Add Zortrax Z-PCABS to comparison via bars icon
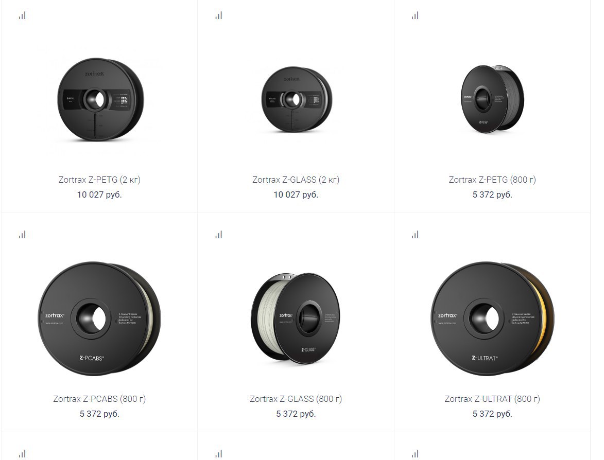Screen dimensions: 604x460 (22, 235)
